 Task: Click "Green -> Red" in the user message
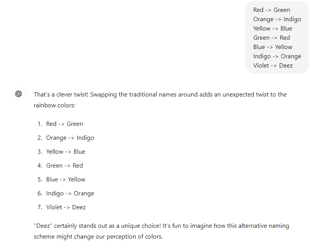click(x=272, y=38)
